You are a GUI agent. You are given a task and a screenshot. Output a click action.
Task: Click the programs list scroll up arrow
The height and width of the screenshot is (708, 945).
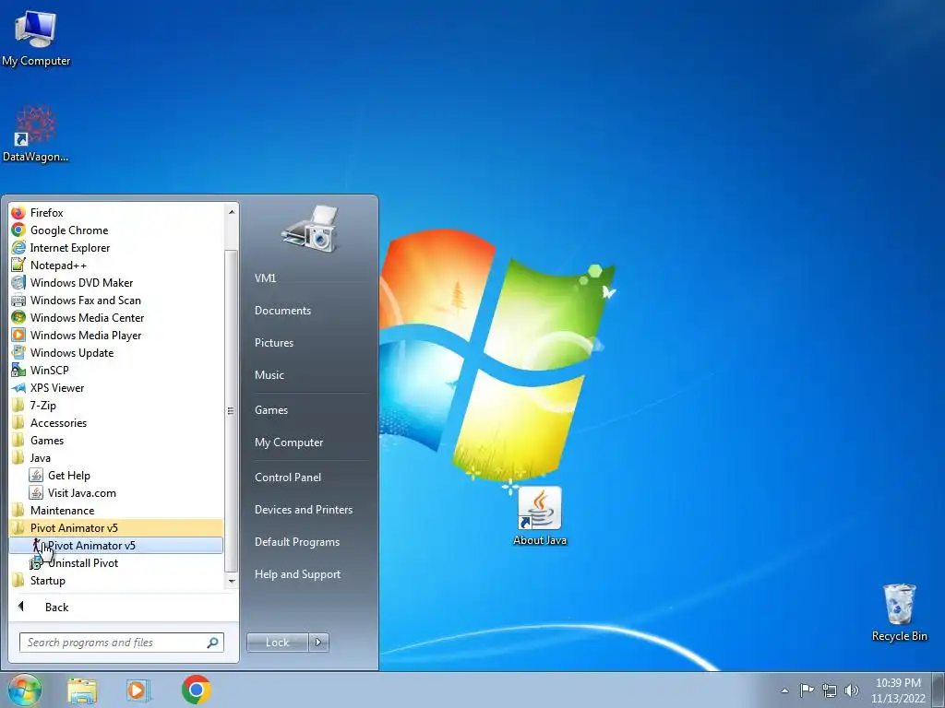232,212
